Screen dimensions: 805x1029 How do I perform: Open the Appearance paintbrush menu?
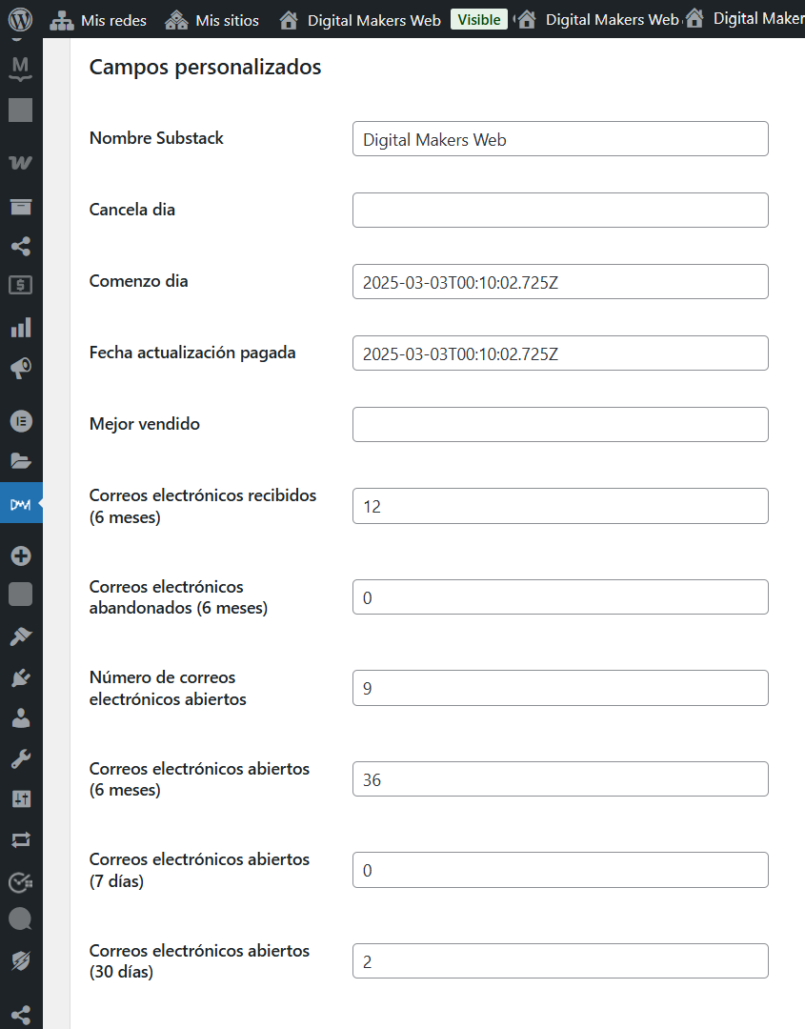(21, 636)
